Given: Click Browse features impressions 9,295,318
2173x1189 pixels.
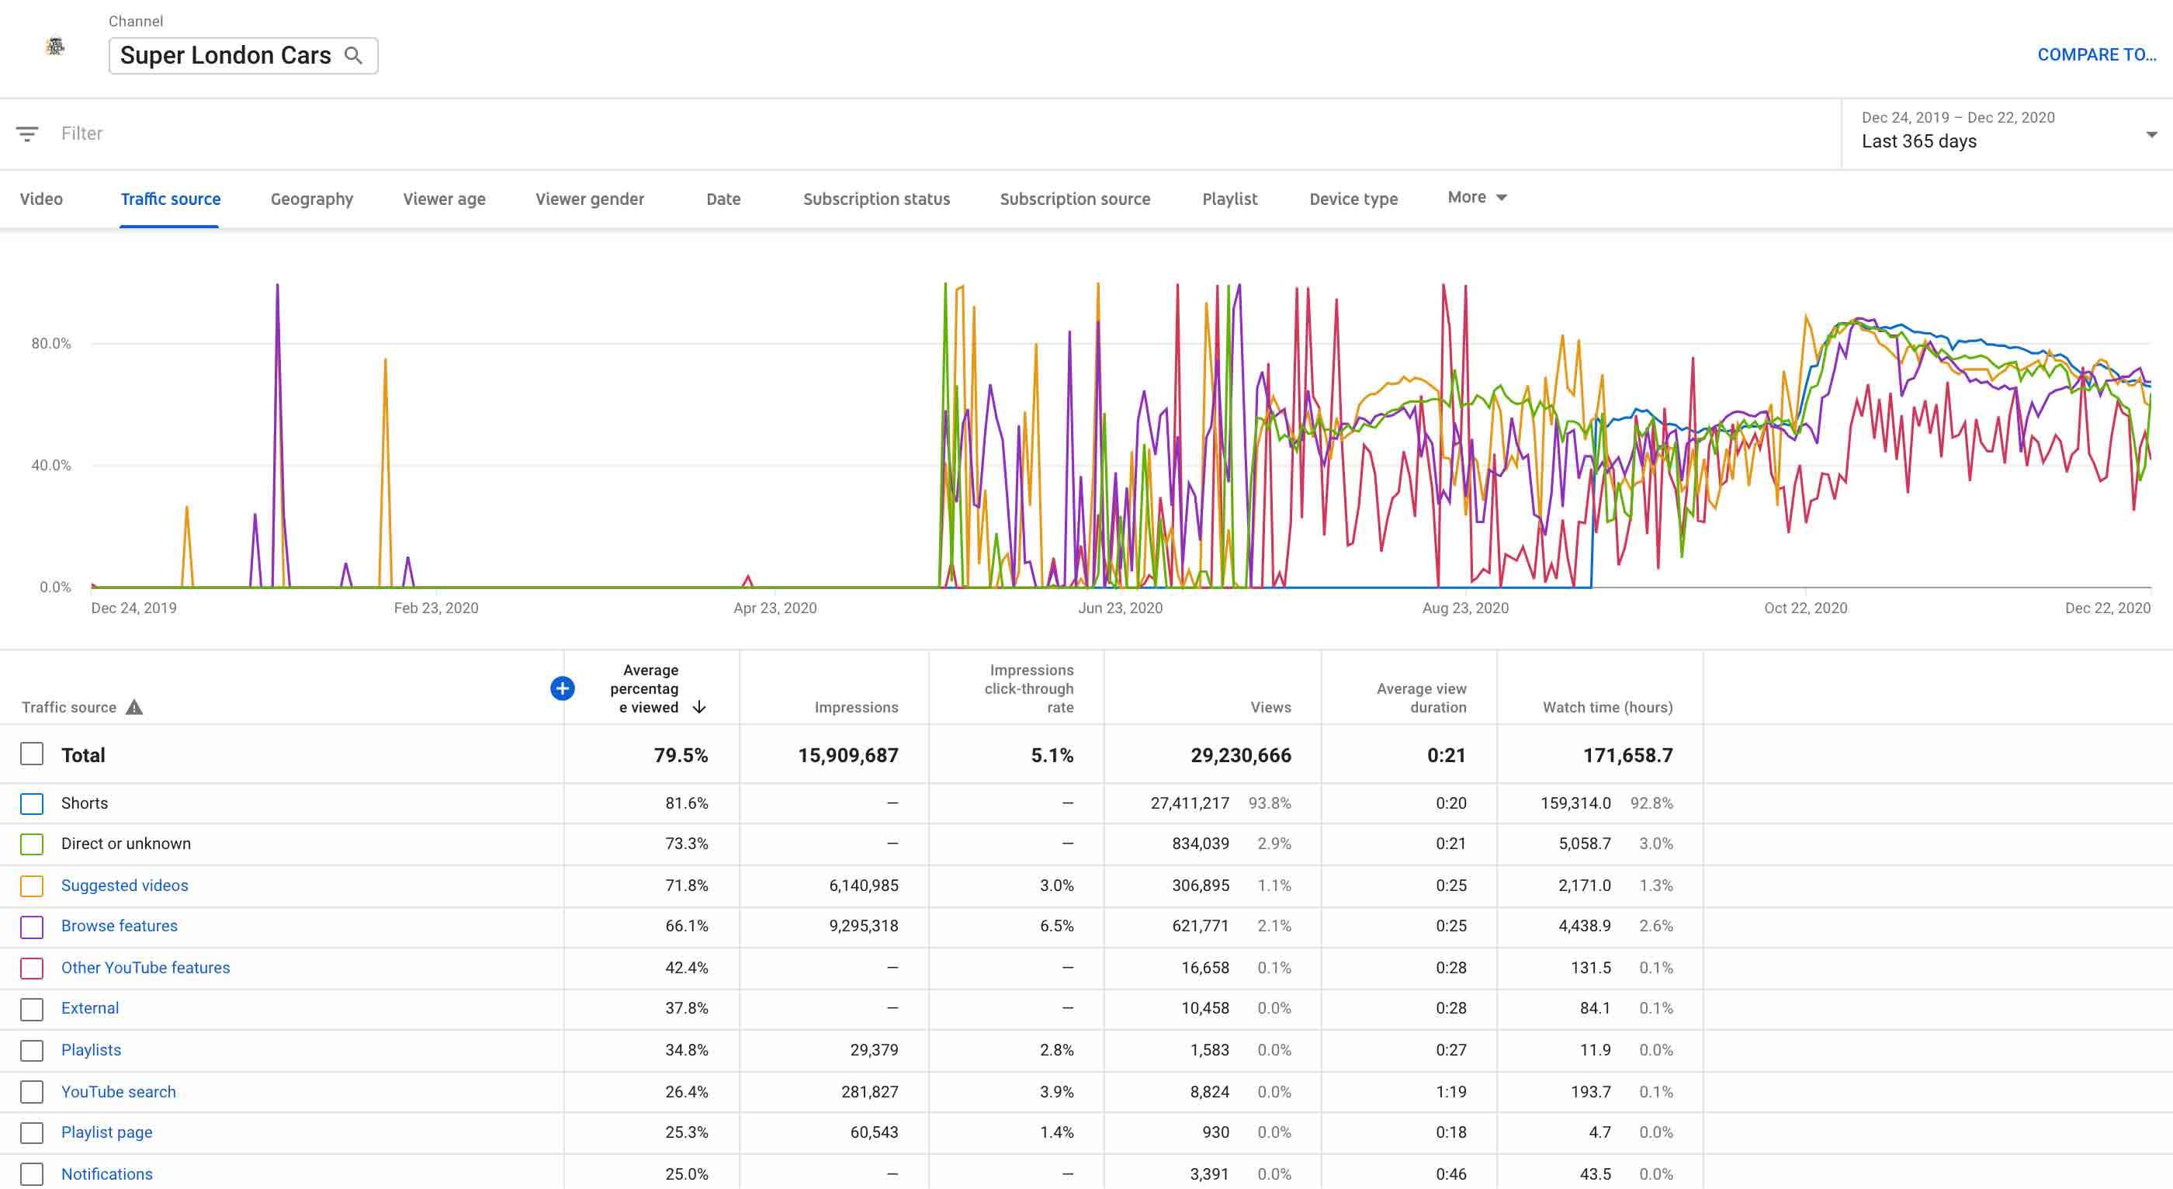Looking at the screenshot, I should (x=863, y=926).
